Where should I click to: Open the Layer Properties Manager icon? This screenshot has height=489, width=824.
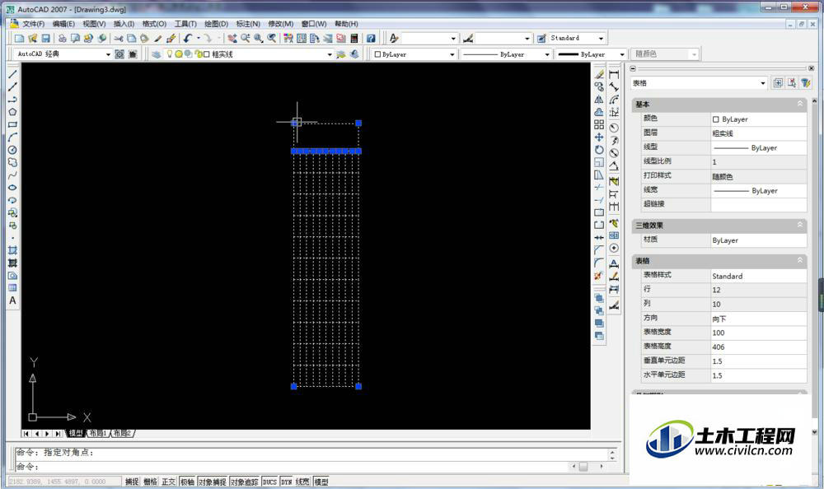(156, 54)
